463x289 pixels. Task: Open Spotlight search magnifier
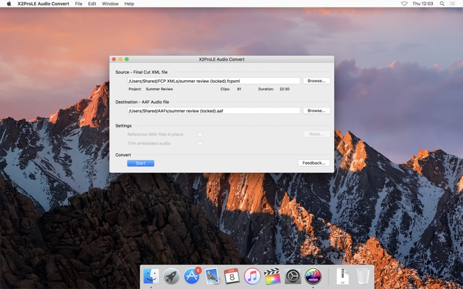(x=442, y=3)
